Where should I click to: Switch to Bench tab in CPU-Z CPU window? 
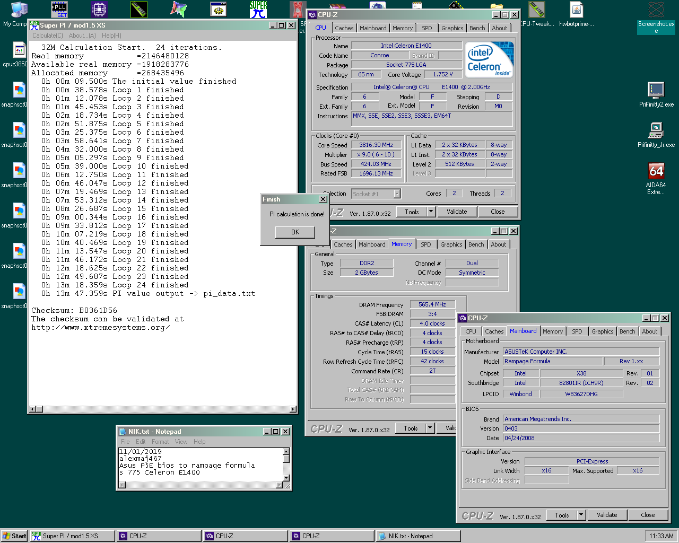coord(477,28)
